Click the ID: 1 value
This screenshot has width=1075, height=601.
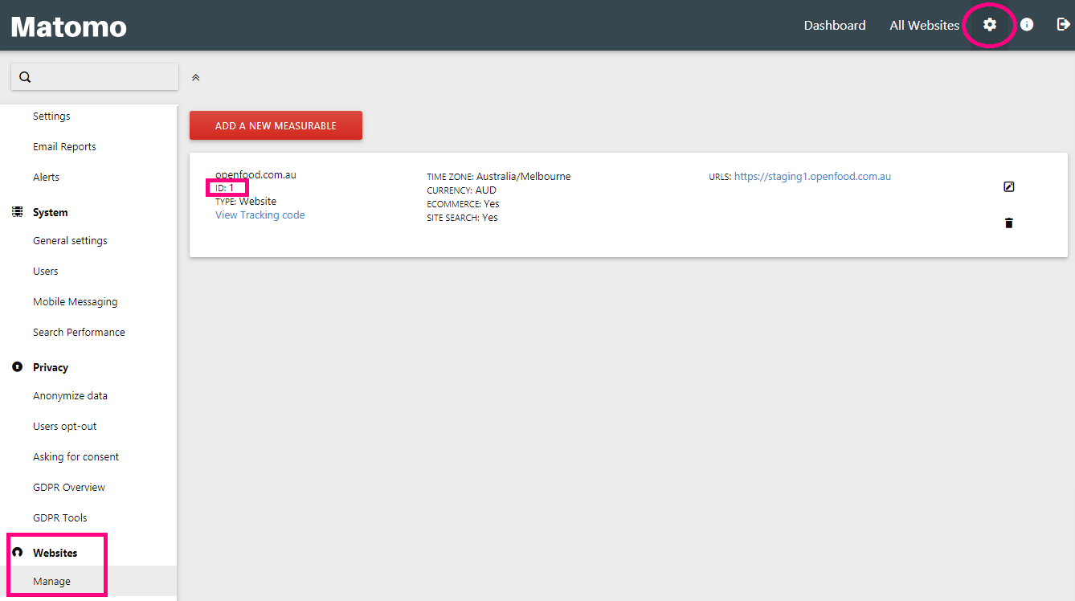click(x=225, y=188)
